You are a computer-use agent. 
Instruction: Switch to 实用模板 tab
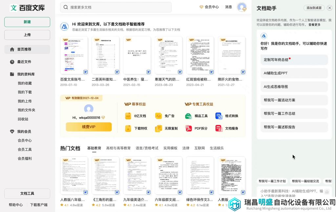[170, 148]
